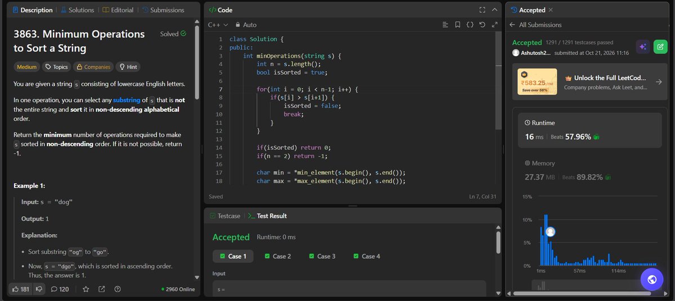This screenshot has height=301, width=675.
Task: Click the format code icon
Action: (445, 25)
